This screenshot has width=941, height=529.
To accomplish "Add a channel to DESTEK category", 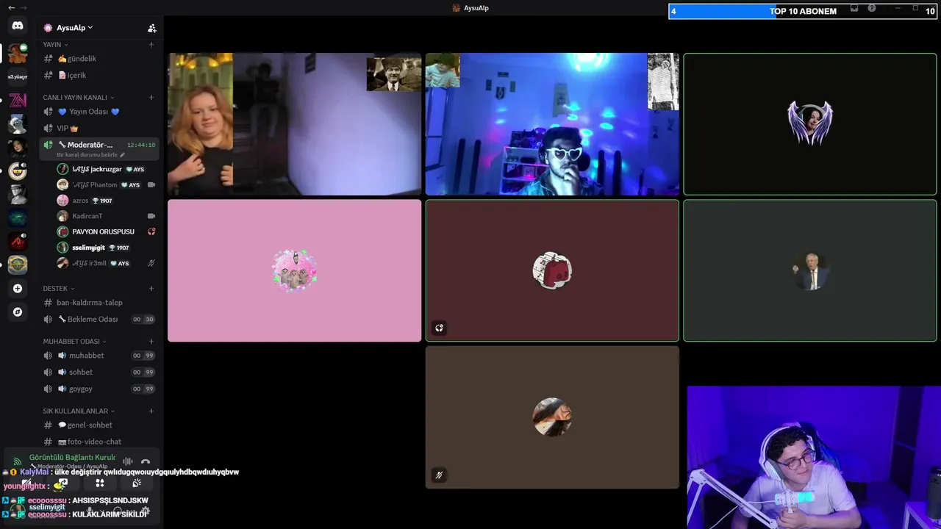I will [151, 288].
